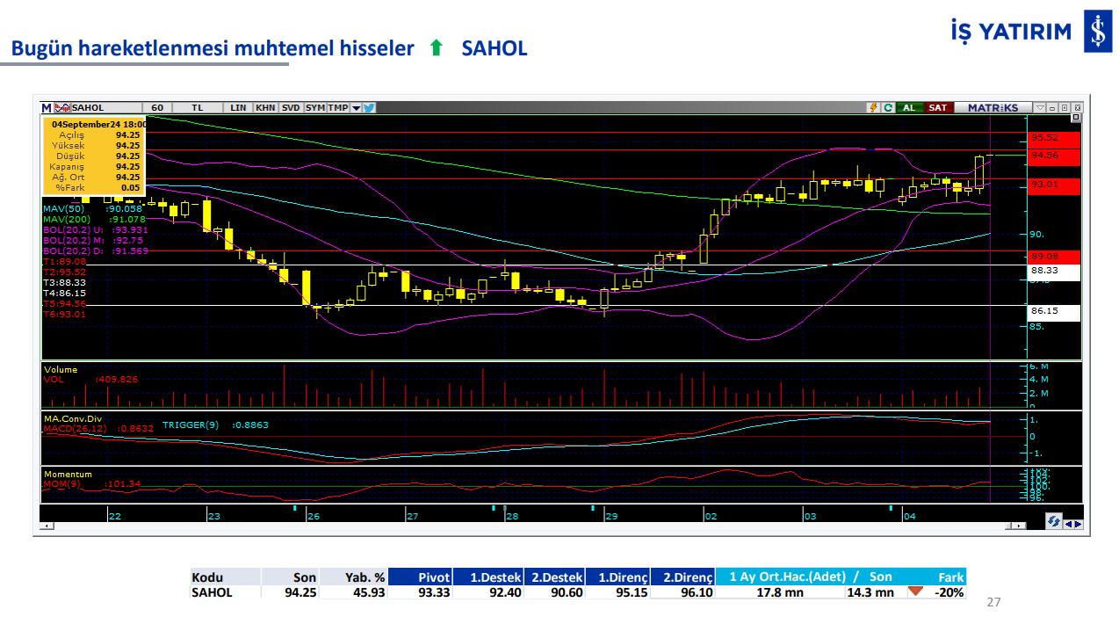Open dropdown arrow next to TMP

356,107
